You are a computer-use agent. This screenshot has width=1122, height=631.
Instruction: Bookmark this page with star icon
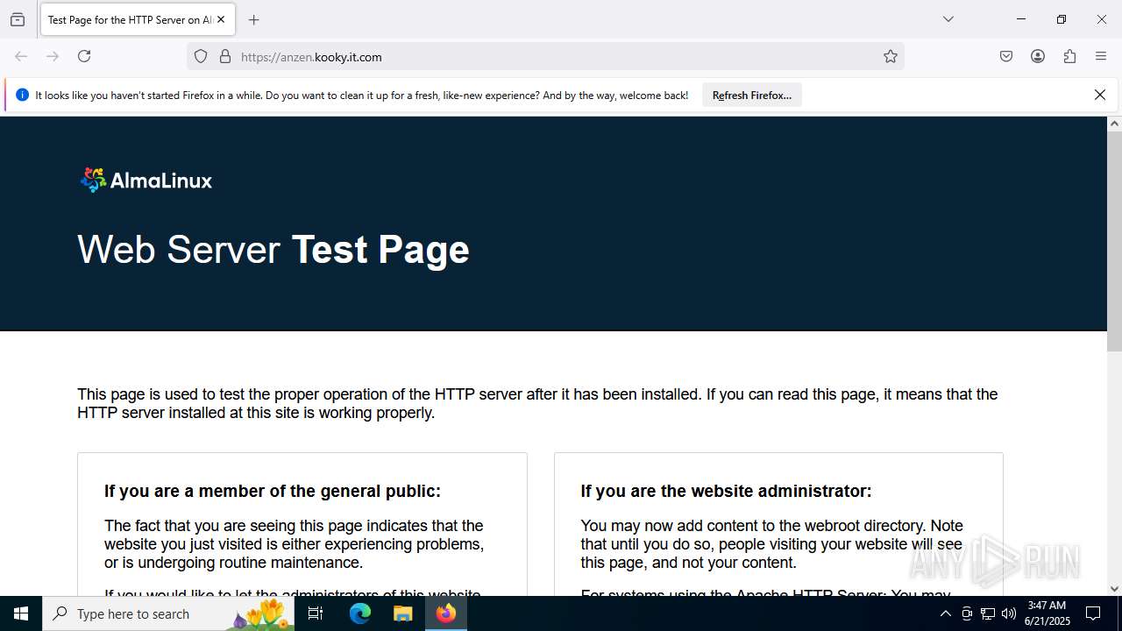click(891, 56)
